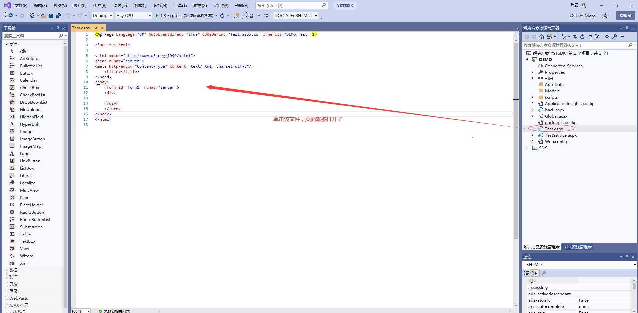Toggle auto-hide pin on 属性 panel

[627, 257]
